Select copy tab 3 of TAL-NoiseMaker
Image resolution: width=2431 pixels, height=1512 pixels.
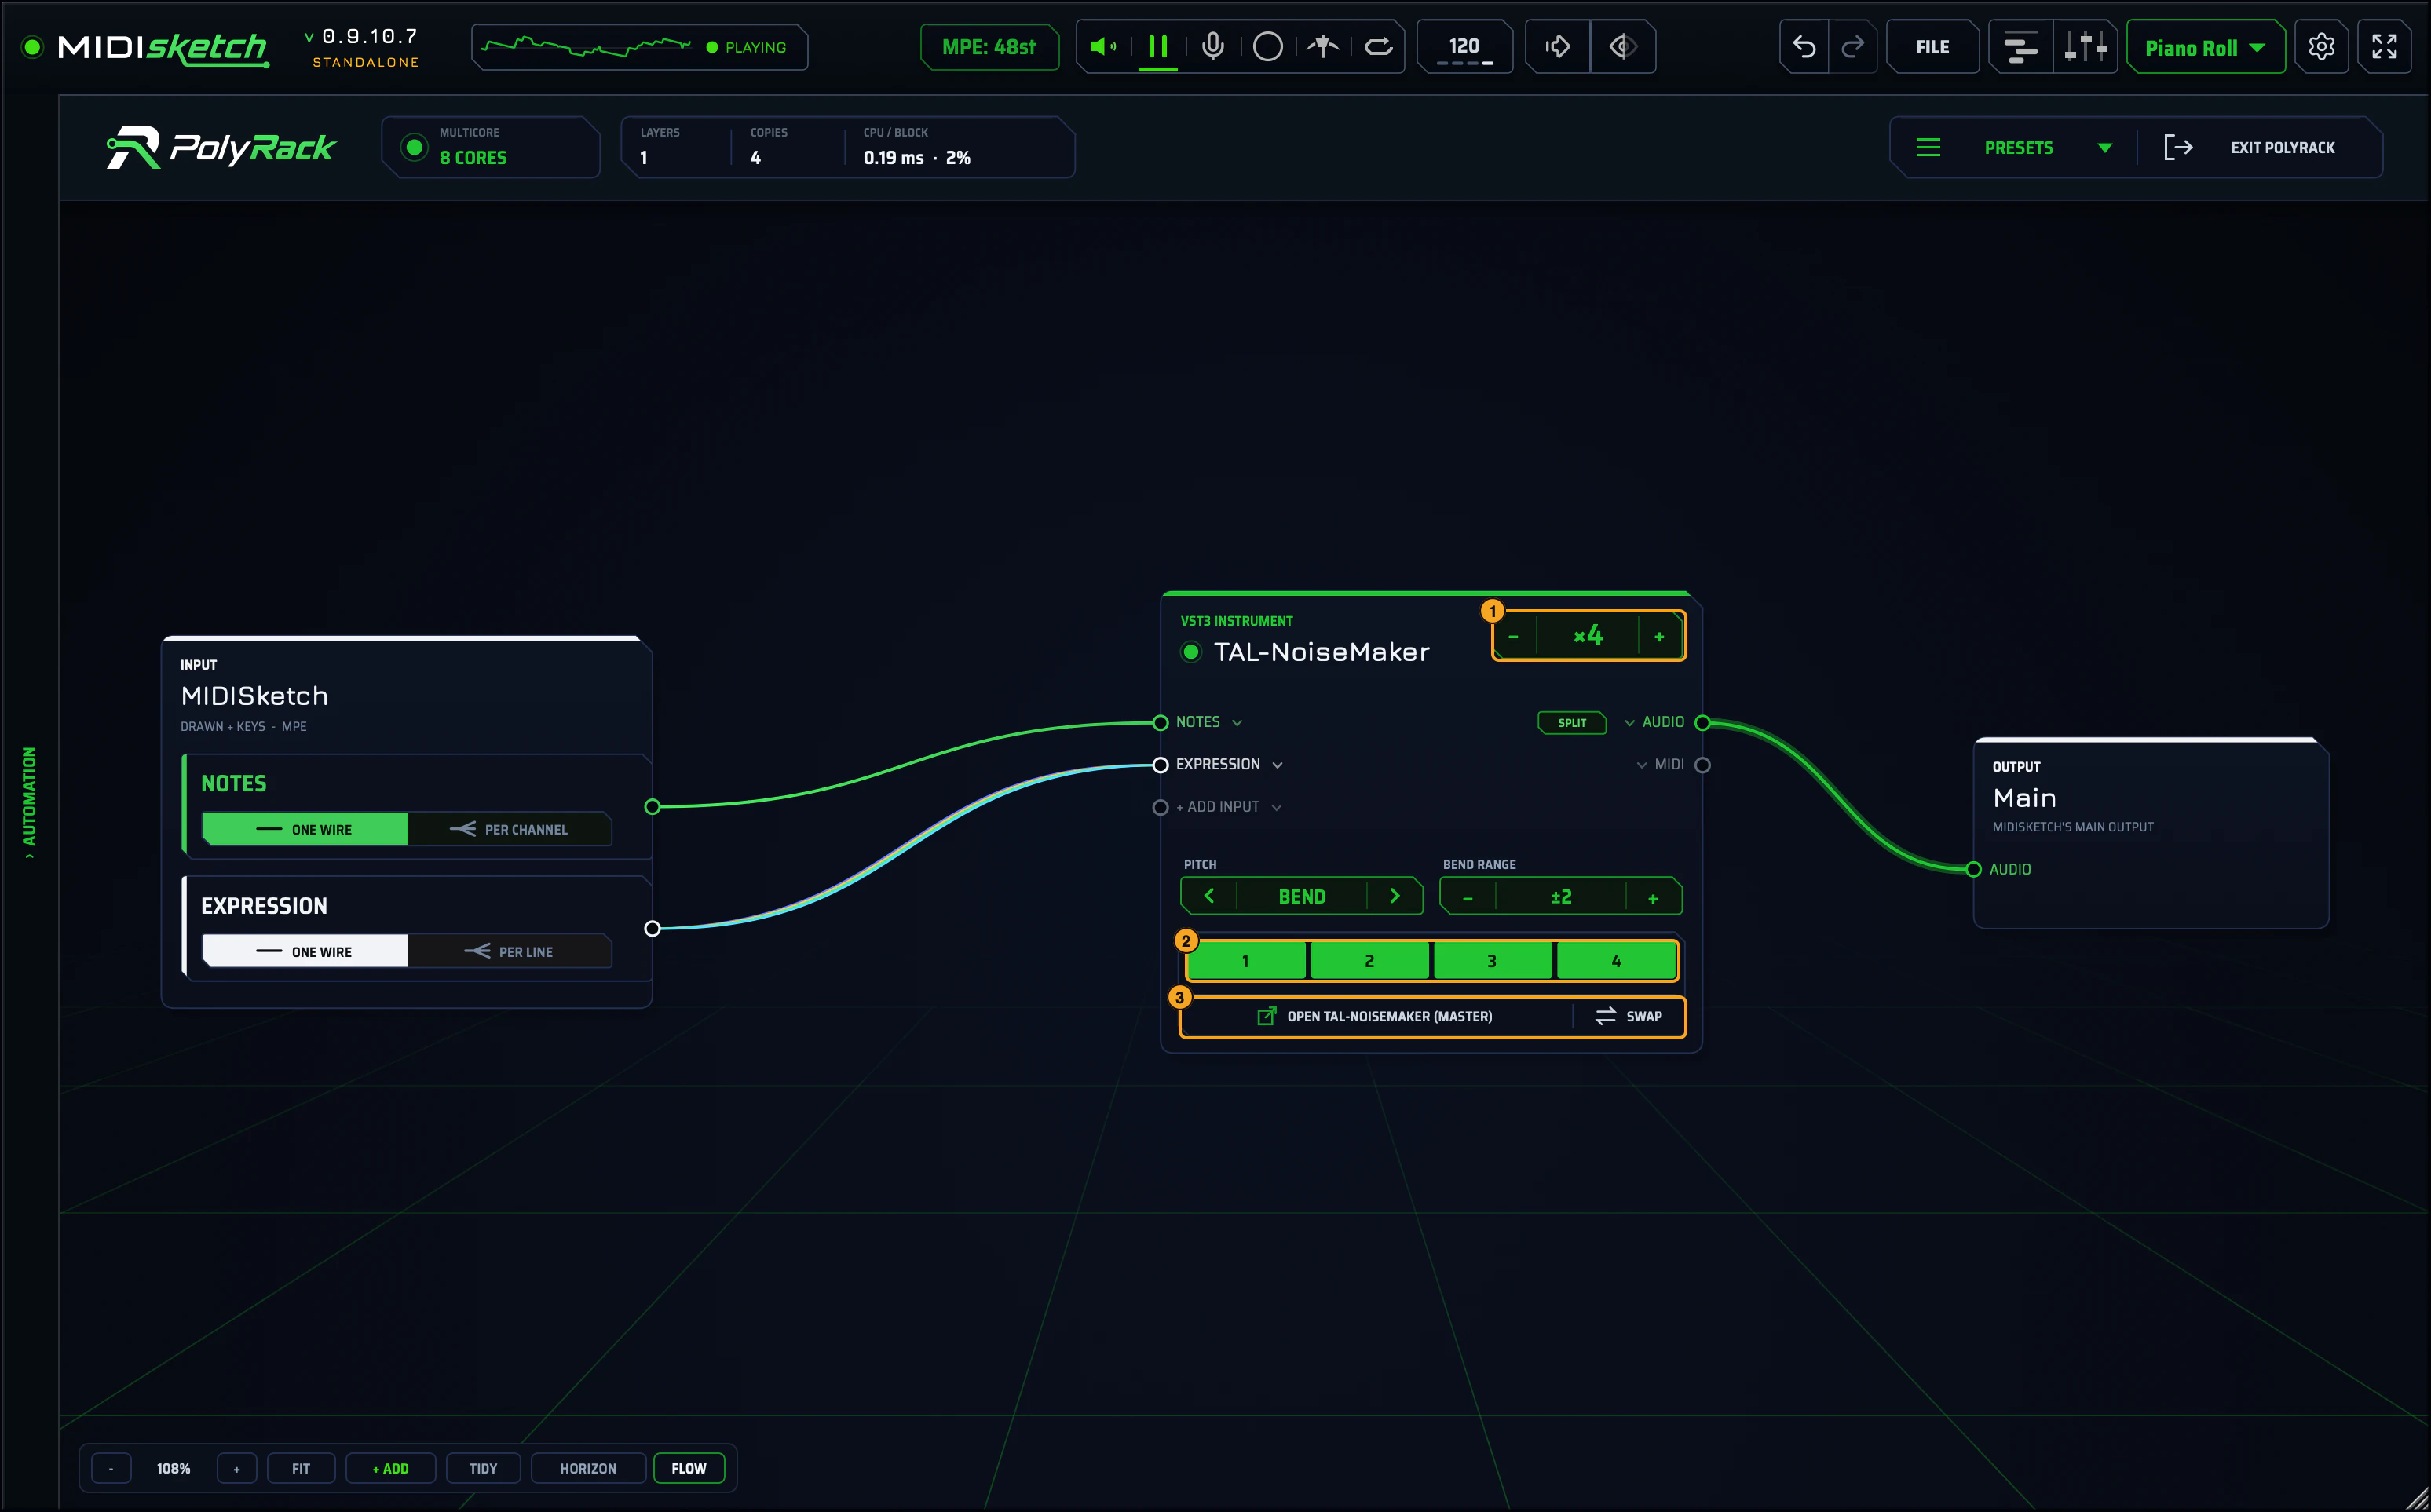tap(1492, 961)
